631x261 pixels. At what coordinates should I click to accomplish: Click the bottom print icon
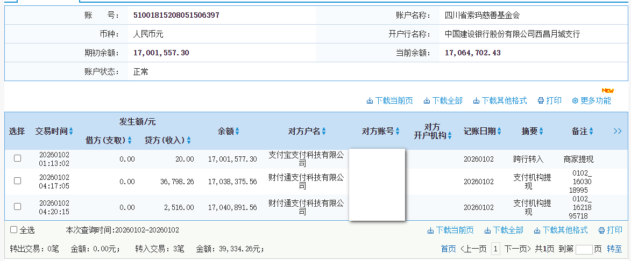601,230
